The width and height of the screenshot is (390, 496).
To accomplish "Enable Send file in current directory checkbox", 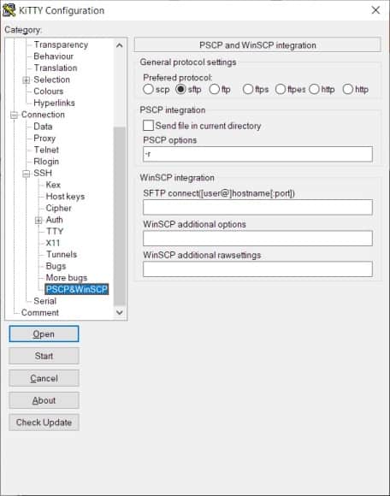I will click(148, 125).
